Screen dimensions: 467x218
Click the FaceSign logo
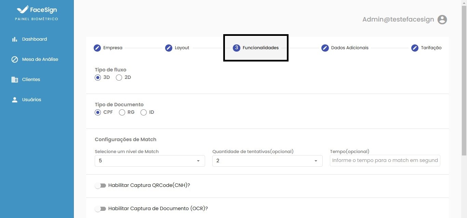[37, 10]
